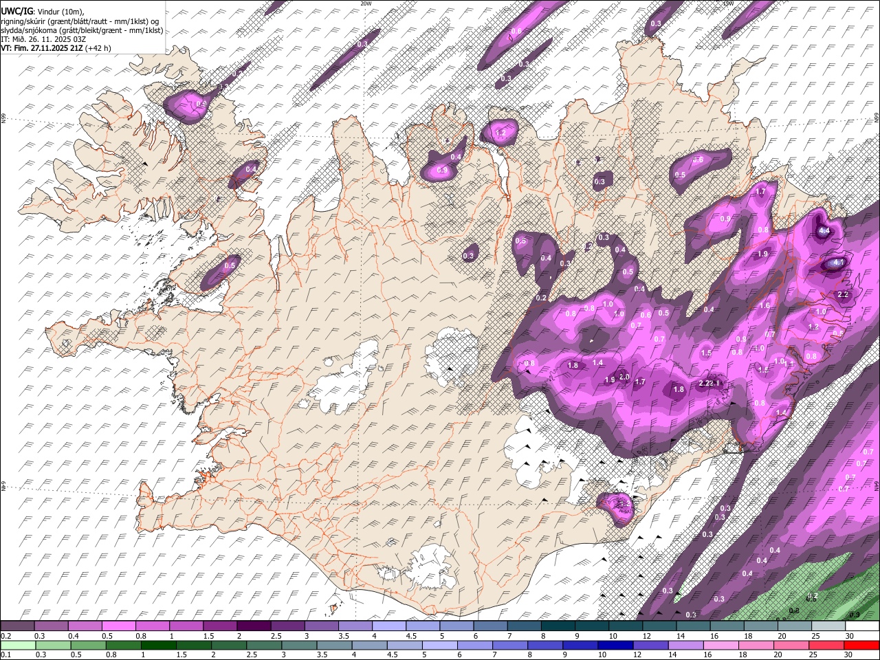Screen dimensions: 880x660
Task: Pick upper legend swatch between 25 and 30
Action: coord(829,626)
